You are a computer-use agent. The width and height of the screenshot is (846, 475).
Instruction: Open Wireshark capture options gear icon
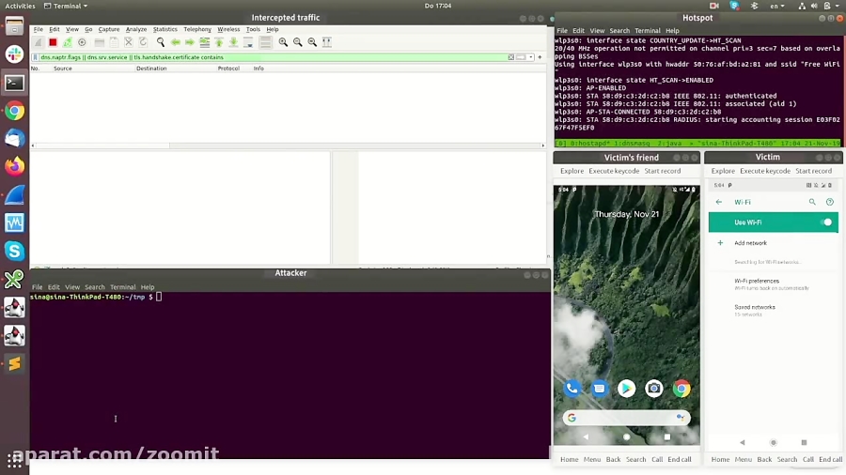pyautogui.click(x=82, y=42)
